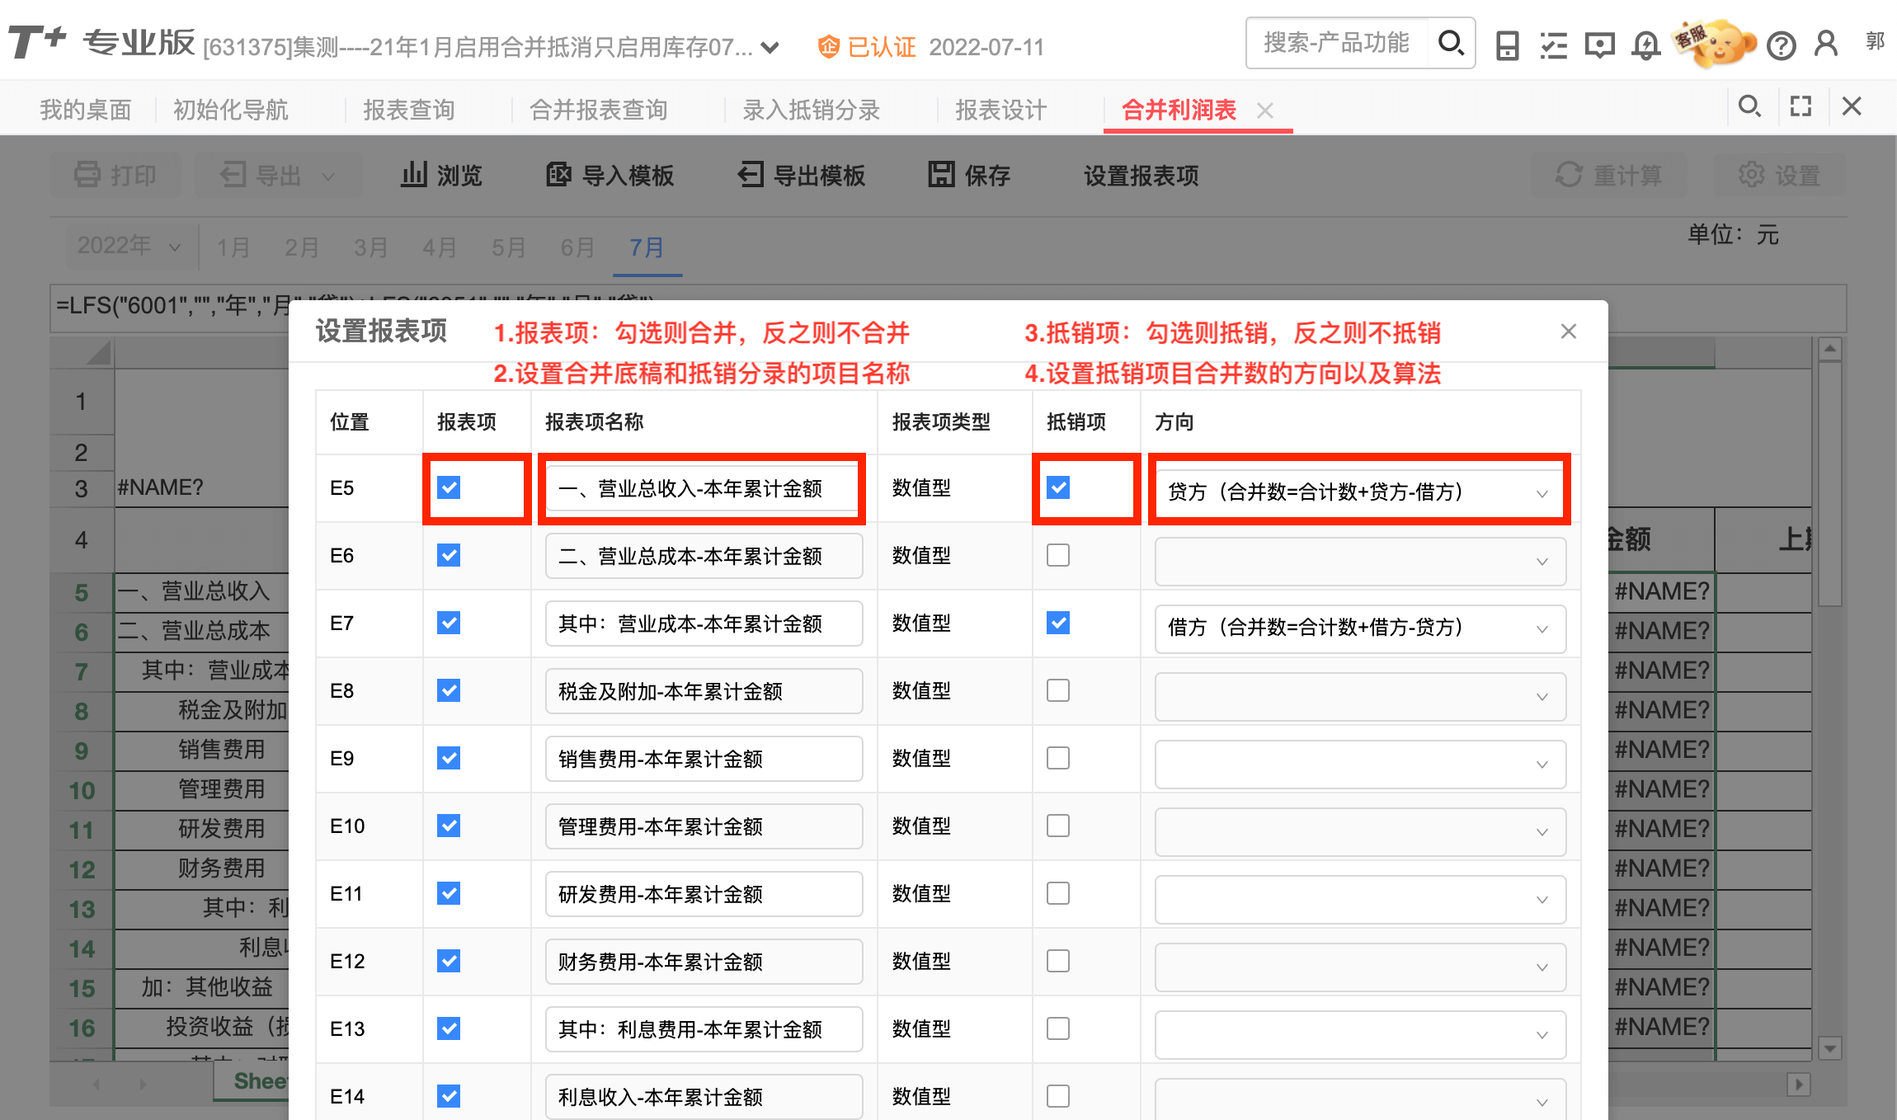
Task: Uncheck the 报表项 checkbox for row E6
Action: pyautogui.click(x=449, y=555)
